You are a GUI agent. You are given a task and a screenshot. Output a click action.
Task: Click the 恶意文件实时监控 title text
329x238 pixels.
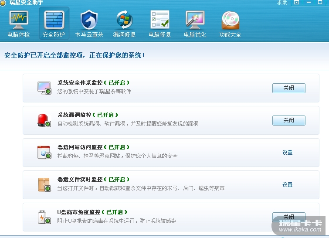pos(80,180)
